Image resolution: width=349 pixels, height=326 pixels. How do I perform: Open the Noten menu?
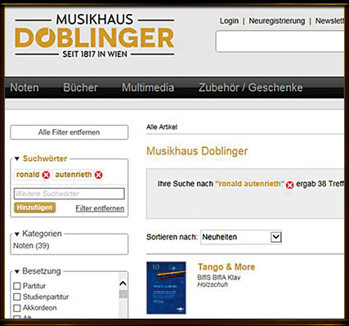click(25, 87)
